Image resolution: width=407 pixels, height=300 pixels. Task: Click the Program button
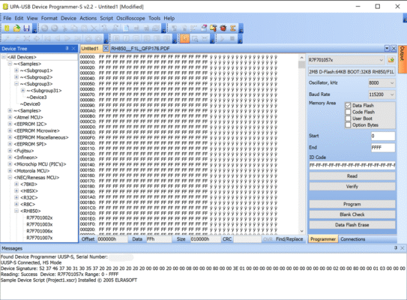352,204
